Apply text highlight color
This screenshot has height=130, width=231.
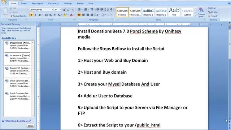coord(65,15)
